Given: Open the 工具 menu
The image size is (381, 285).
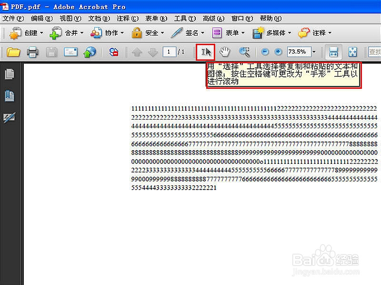Looking at the screenshot, I should pyautogui.click(x=185, y=19).
